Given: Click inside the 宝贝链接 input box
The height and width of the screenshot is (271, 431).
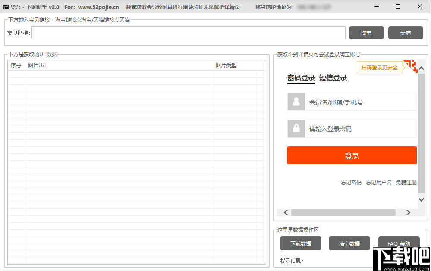Looking at the screenshot, I should [x=188, y=32].
